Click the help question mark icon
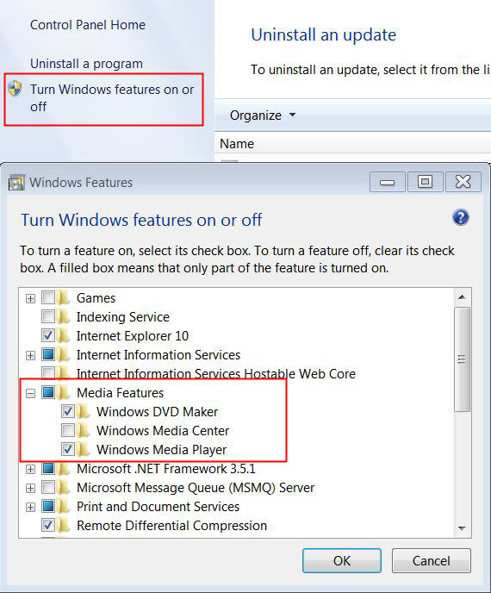 point(460,217)
